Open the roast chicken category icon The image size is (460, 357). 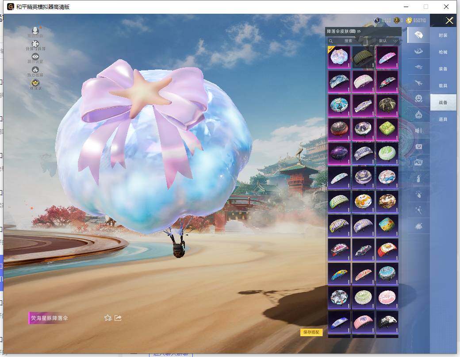pyautogui.click(x=418, y=226)
